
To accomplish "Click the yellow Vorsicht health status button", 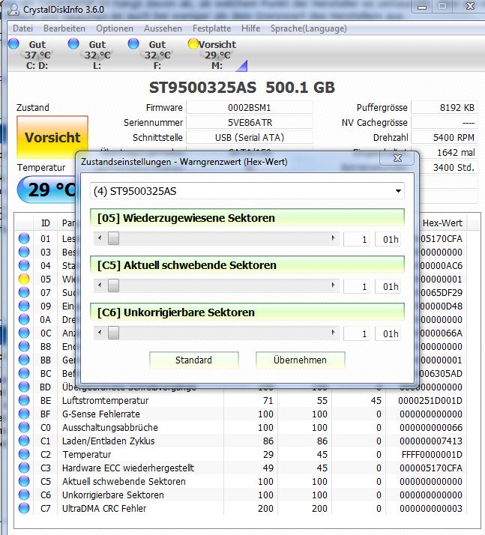I will pyautogui.click(x=52, y=137).
